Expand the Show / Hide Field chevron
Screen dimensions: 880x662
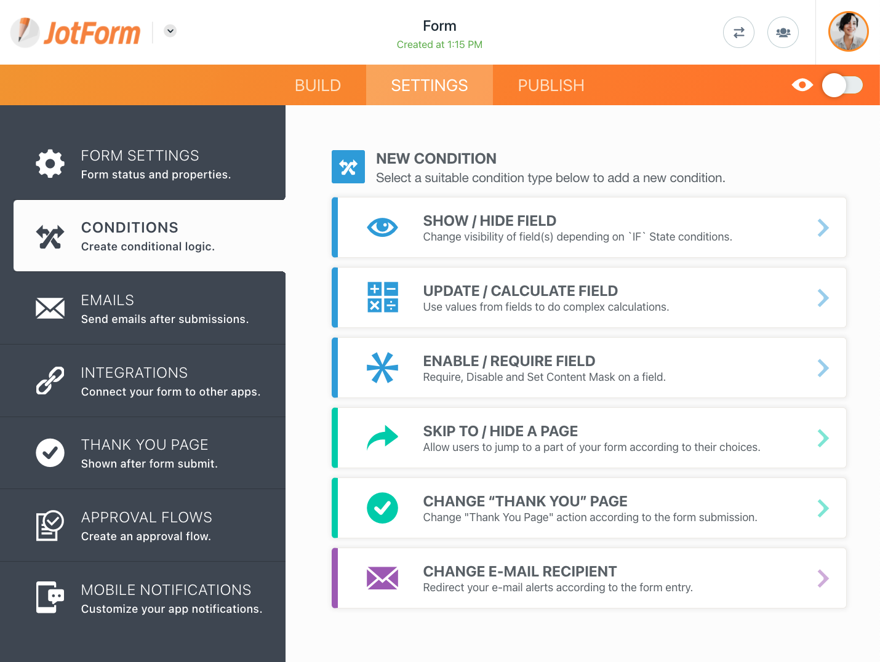click(823, 228)
